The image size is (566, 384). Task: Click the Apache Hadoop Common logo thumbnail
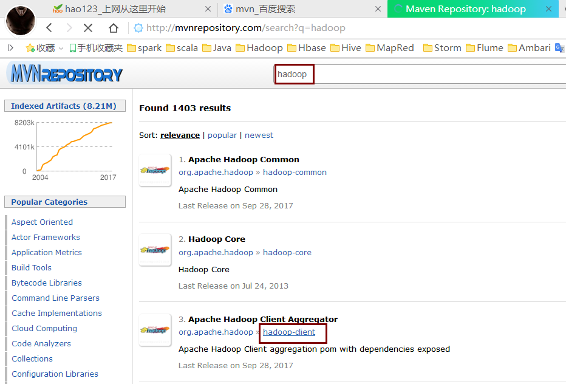pos(155,170)
